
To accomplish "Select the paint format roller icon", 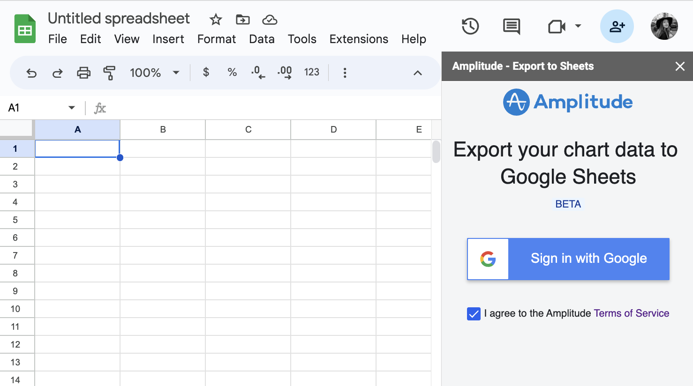I will 109,73.
